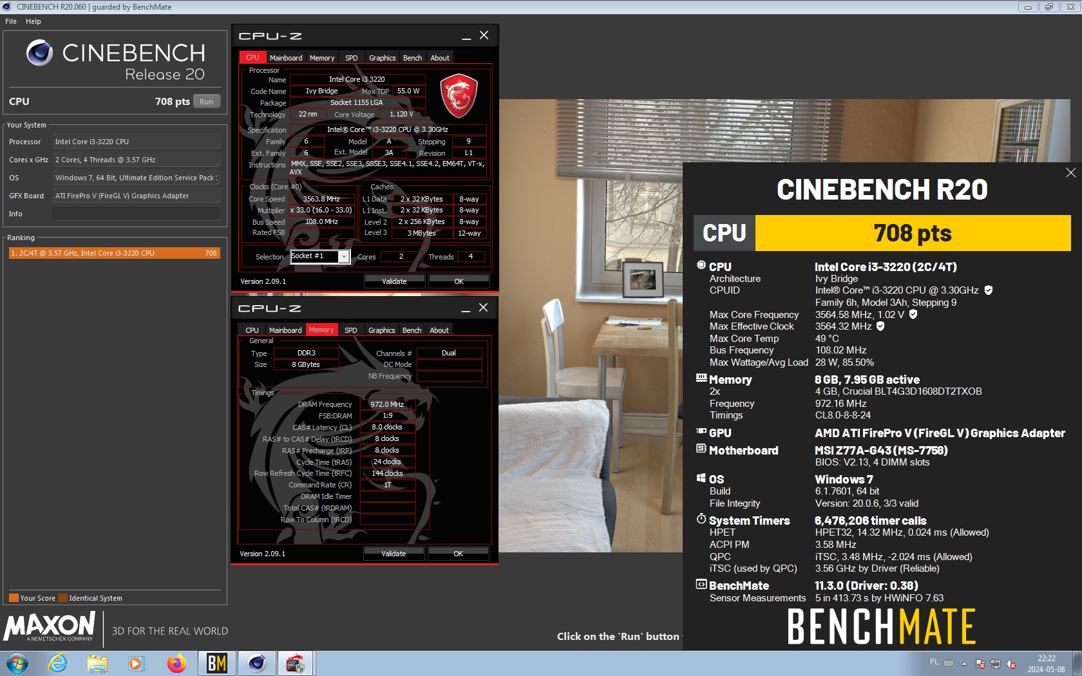The image size is (1082, 676).
Task: Launch Internet Explorer from the taskbar
Action: tap(58, 663)
